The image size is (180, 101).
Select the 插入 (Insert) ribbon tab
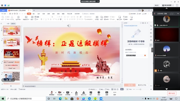pyautogui.click(x=34, y=14)
